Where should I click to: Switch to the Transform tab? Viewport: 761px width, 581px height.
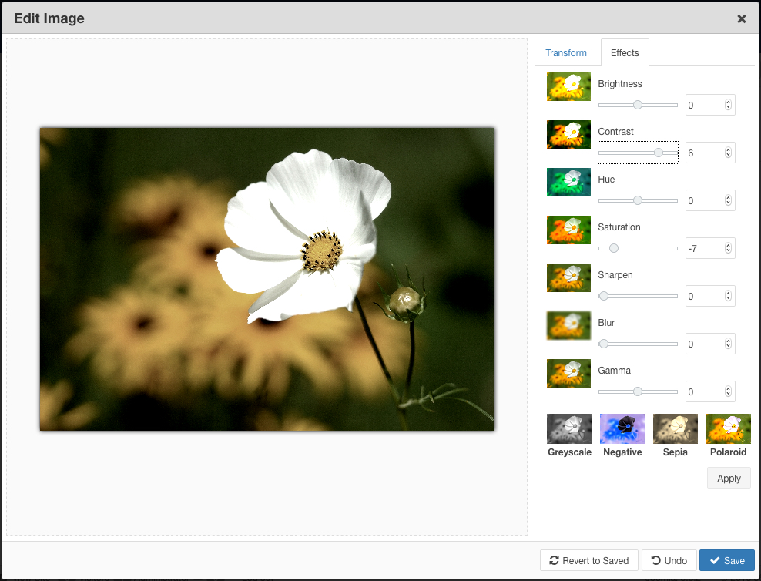(565, 52)
